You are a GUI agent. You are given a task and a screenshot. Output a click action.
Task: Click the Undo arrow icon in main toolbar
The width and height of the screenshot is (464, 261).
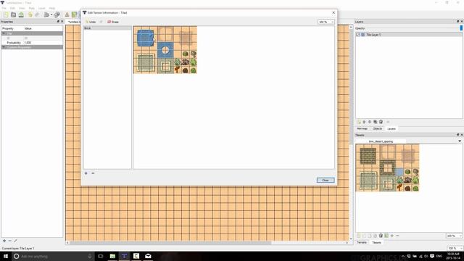(x=30, y=14)
